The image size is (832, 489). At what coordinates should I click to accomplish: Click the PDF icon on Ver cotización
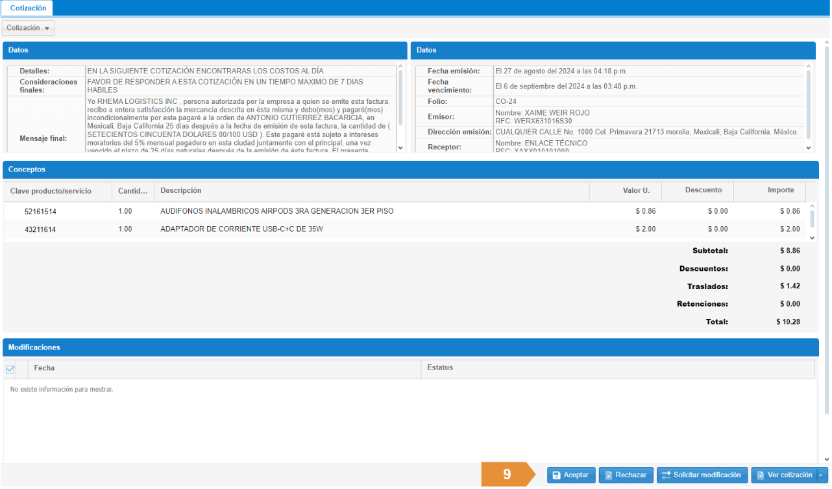[x=760, y=475]
